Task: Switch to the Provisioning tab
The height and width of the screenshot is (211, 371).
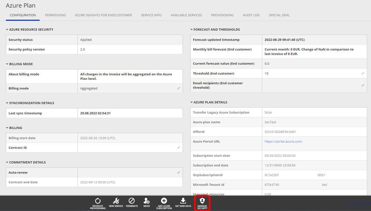Action: [x=222, y=15]
